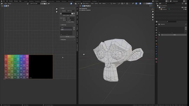
Task: Switch to the Layout workspace tab
Action: click(x=26, y=1)
